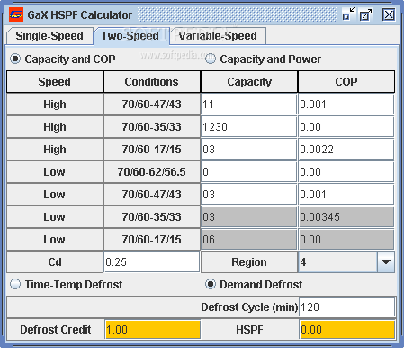Click the iconify window icon in title bar
The height and width of the screenshot is (348, 404).
tap(348, 14)
